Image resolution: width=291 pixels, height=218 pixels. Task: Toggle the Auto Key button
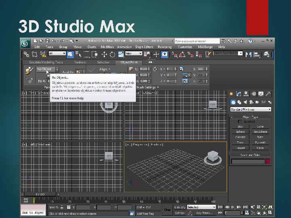[x=179, y=207]
